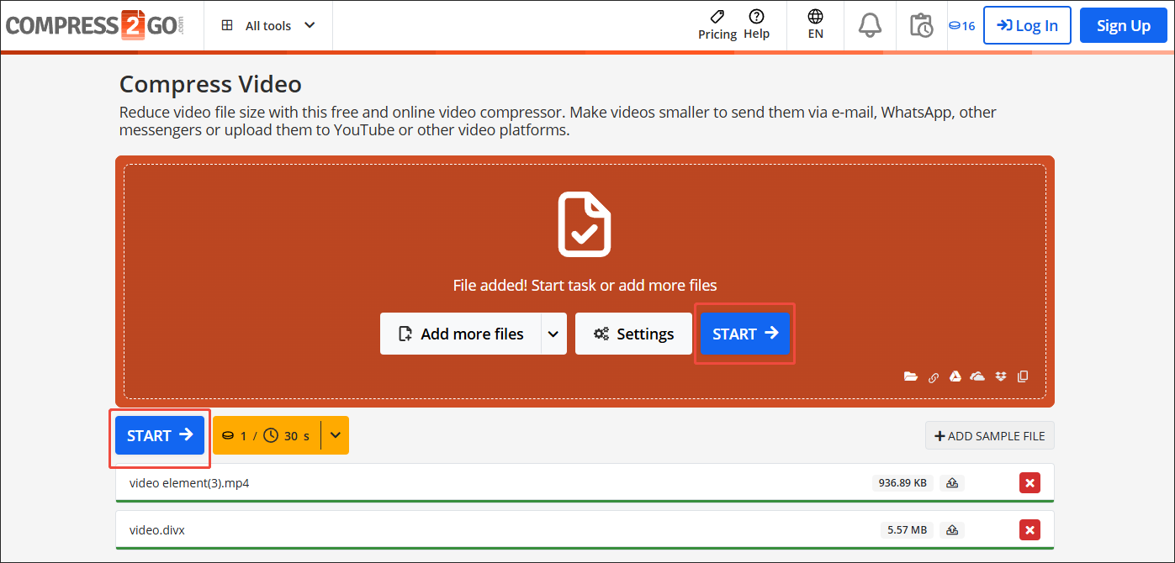Image resolution: width=1175 pixels, height=563 pixels.
Task: Open notifications bell
Action: click(870, 25)
